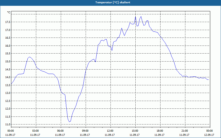
Task: Pick the '18:00' time label
Action: (x=160, y=131)
